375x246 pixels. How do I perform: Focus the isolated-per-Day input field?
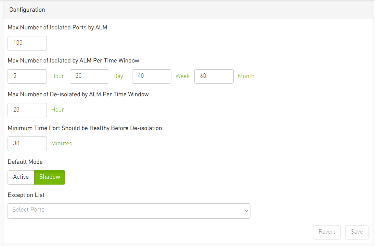point(89,76)
